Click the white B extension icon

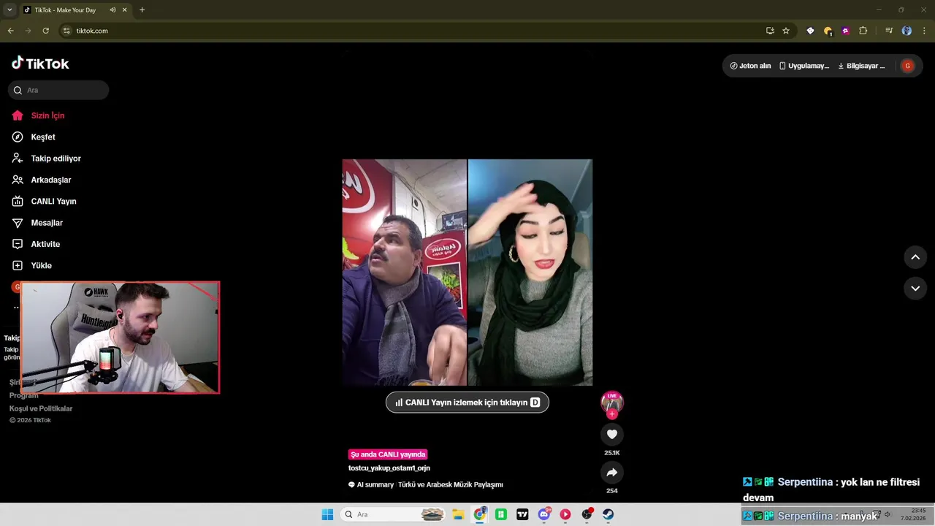pos(810,31)
